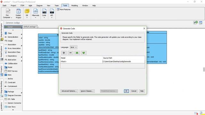The width and height of the screenshot is (205, 115).
Task: Click Advanced Options button
Action: [69, 91]
